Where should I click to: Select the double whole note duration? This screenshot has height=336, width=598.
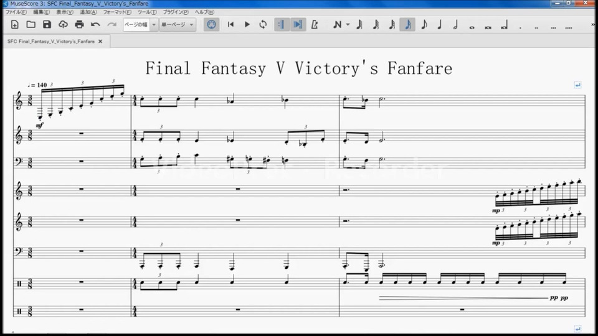click(488, 27)
